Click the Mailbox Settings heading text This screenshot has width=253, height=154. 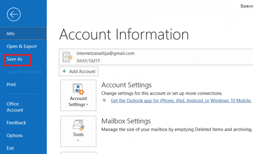pos(126,121)
